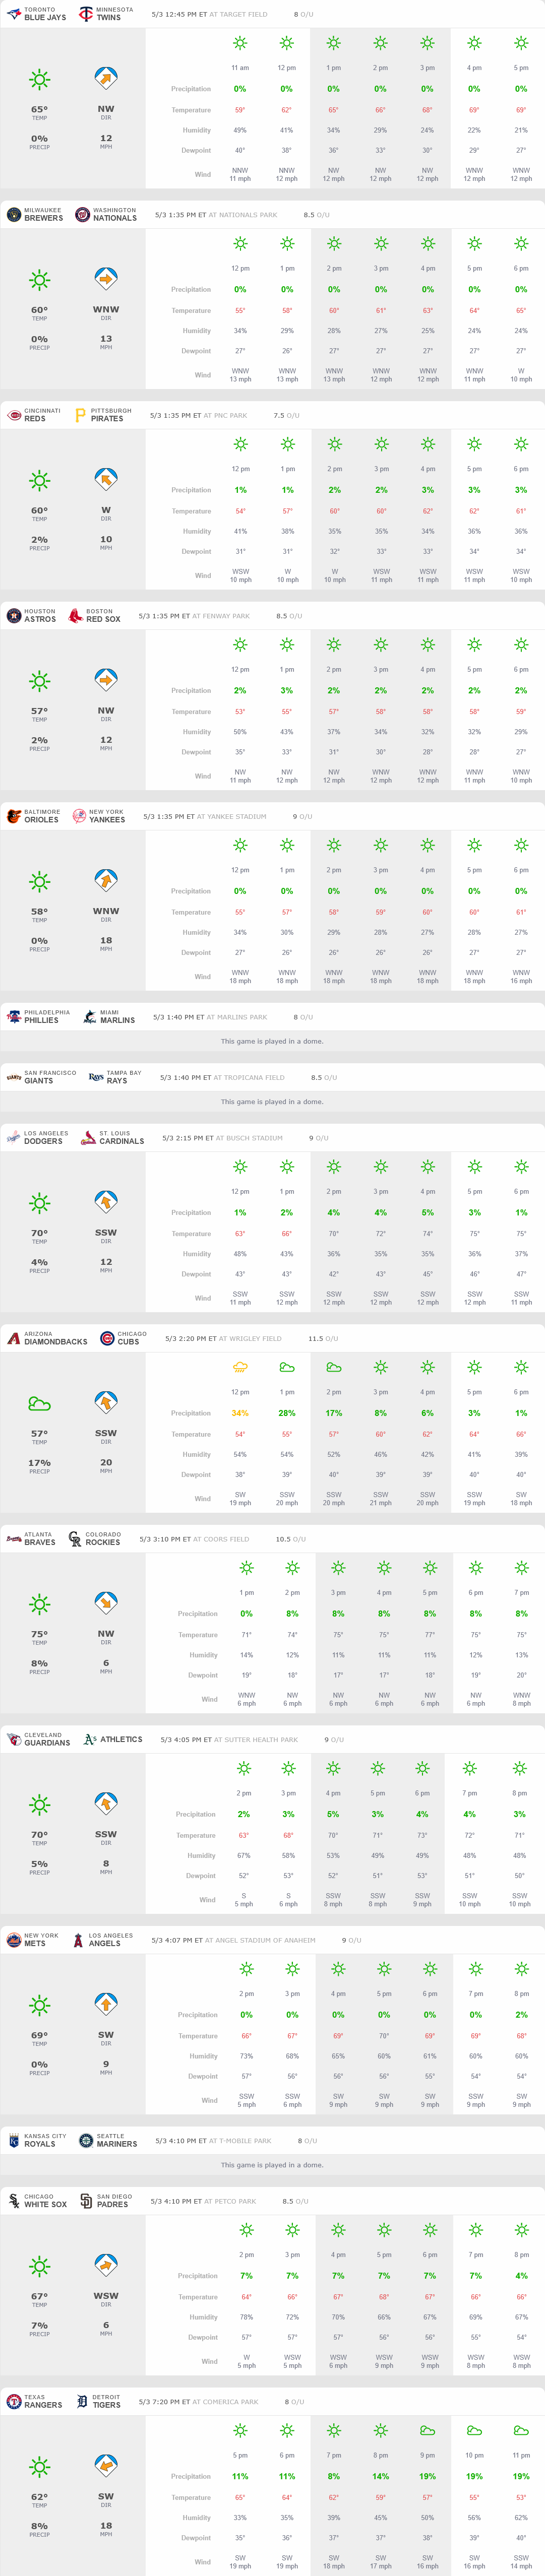The width and height of the screenshot is (545, 2576).
Task: Click the wind direction icon for Mets-Angels
Action: pyautogui.click(x=106, y=2003)
